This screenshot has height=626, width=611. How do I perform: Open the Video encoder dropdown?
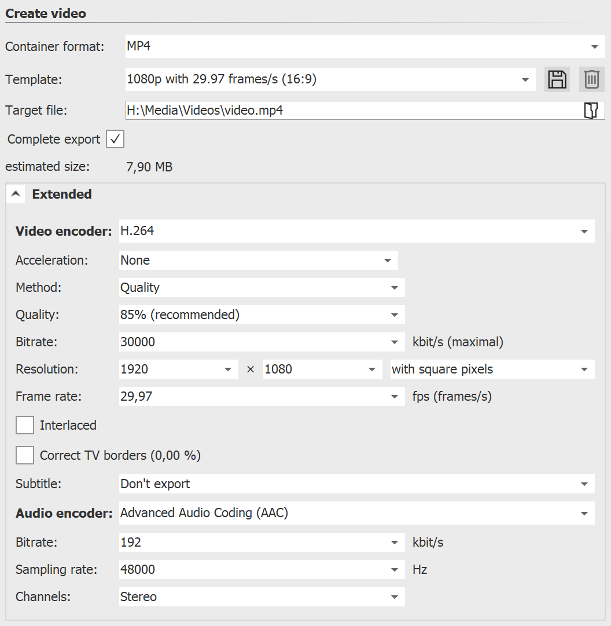click(x=584, y=231)
